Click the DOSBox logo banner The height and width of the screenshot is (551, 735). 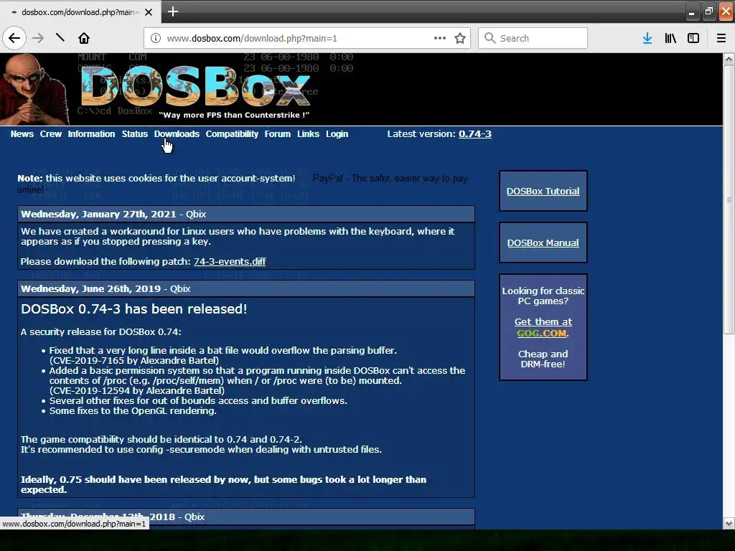point(195,87)
